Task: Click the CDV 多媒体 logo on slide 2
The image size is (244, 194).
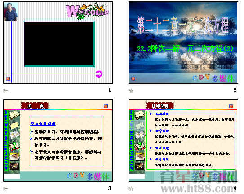Action: click(213, 78)
